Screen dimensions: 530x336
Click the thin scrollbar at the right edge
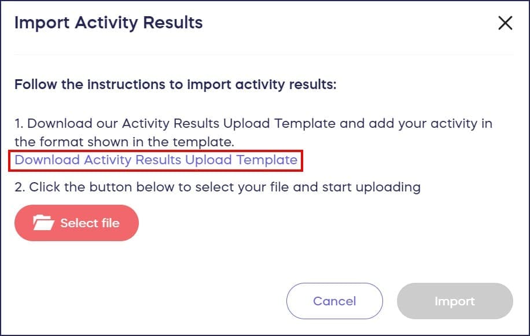click(x=527, y=168)
